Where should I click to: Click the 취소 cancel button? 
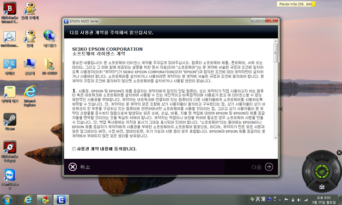79,167
